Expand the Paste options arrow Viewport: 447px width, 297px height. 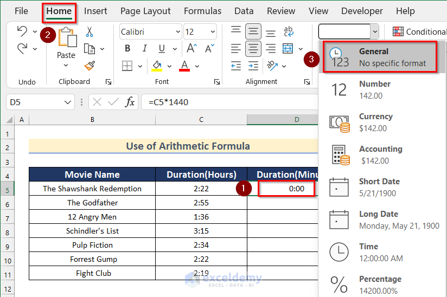(x=66, y=66)
